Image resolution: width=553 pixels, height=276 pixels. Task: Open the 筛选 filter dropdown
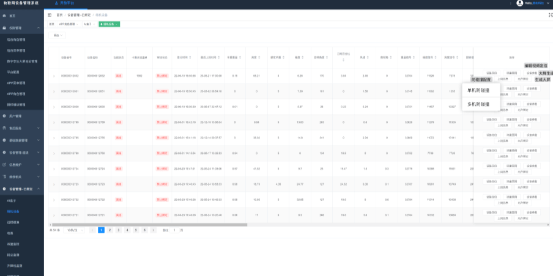[x=58, y=35]
